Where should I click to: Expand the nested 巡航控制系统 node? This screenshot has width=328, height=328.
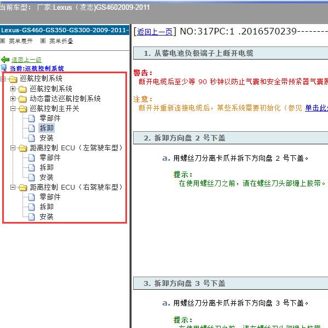coord(13,89)
